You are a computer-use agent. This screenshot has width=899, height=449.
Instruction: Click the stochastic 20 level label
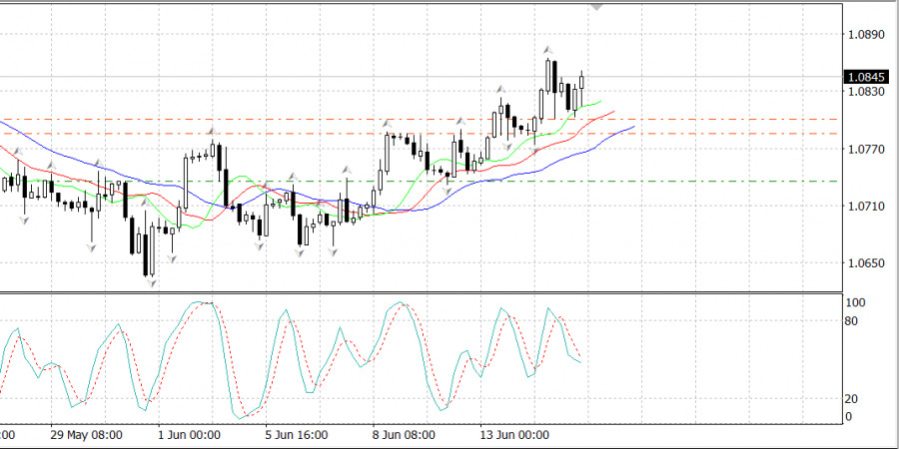coord(852,398)
